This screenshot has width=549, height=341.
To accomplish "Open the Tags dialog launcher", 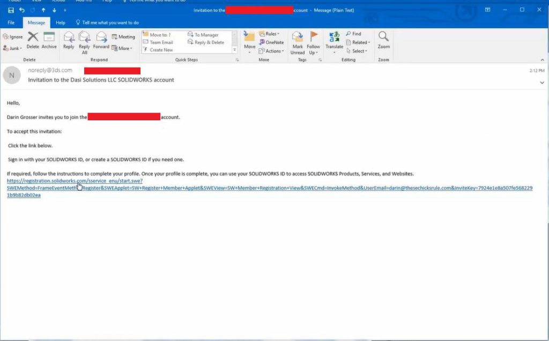I will coord(320,60).
